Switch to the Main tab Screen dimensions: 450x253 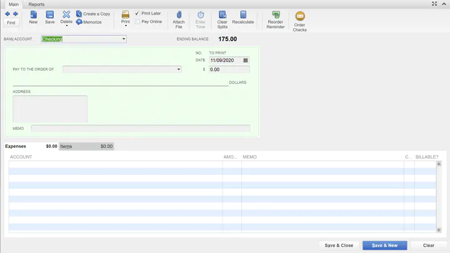[x=14, y=4]
